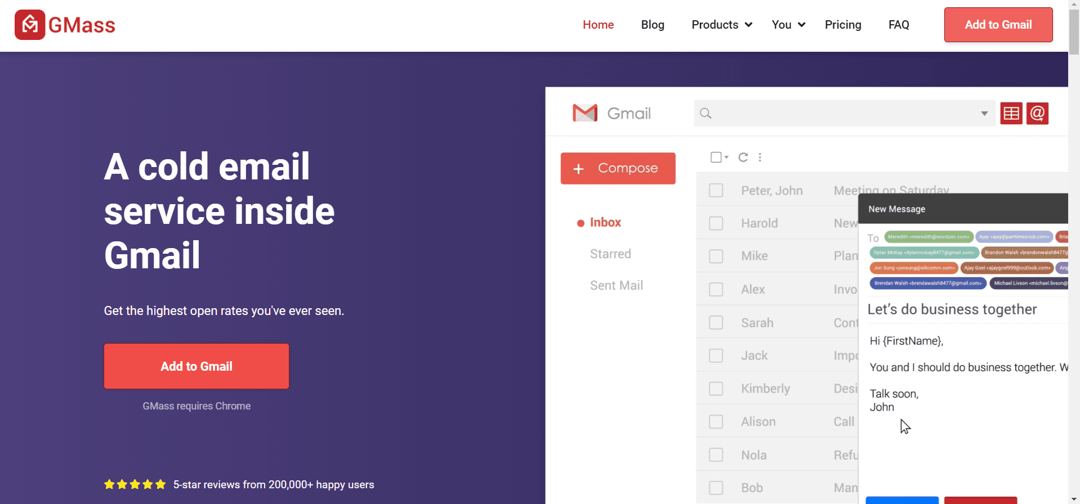This screenshot has width=1080, height=504.
Task: Click the large Add to Gmail hero button
Action: [x=197, y=366]
